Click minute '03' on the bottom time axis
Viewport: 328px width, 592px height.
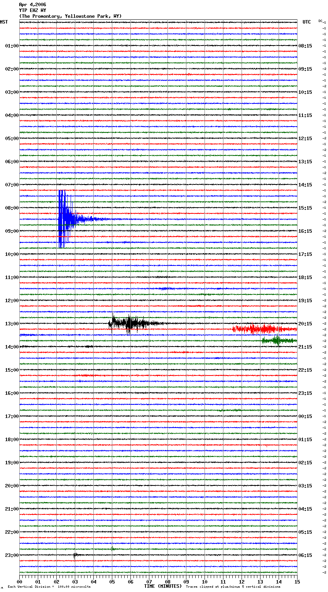(75, 582)
